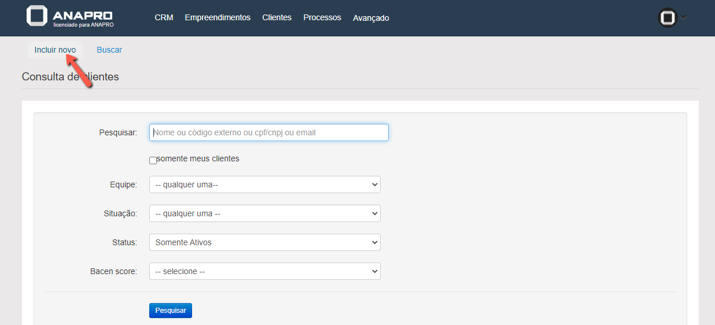Switch to the Buscar tab
Screen dimensions: 715x325
[109, 50]
